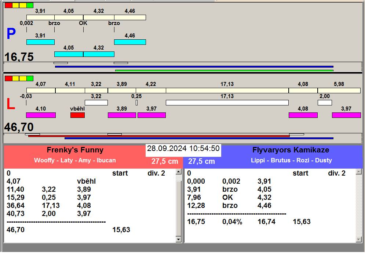Select the magenta 4,10 bar in lane L
365x263 pixels.
tap(41, 115)
